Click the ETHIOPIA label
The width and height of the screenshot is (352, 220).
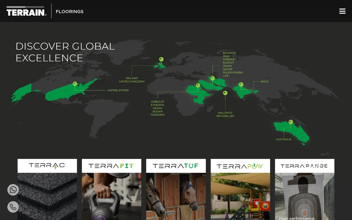click(x=158, y=105)
